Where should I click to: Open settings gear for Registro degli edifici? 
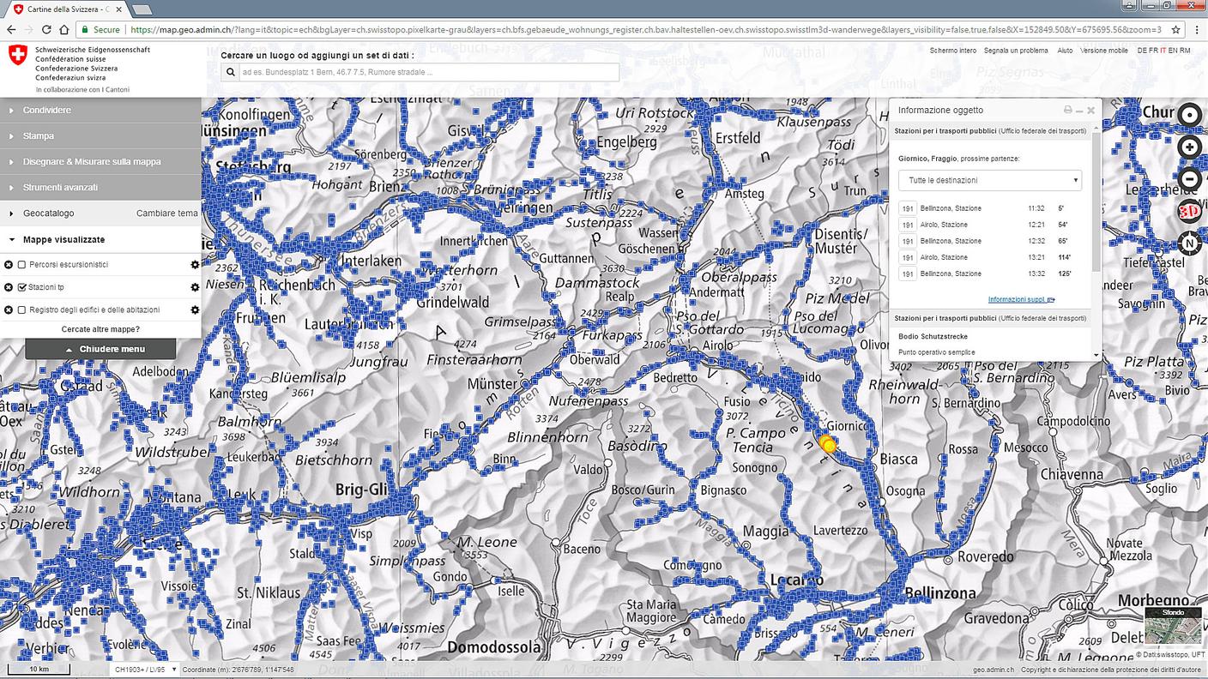195,309
